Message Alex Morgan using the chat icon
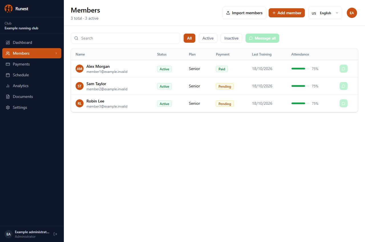The image size is (365, 242). click(344, 69)
